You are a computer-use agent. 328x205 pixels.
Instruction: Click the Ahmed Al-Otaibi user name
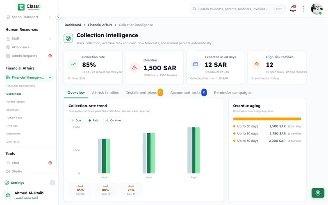pyautogui.click(x=30, y=193)
